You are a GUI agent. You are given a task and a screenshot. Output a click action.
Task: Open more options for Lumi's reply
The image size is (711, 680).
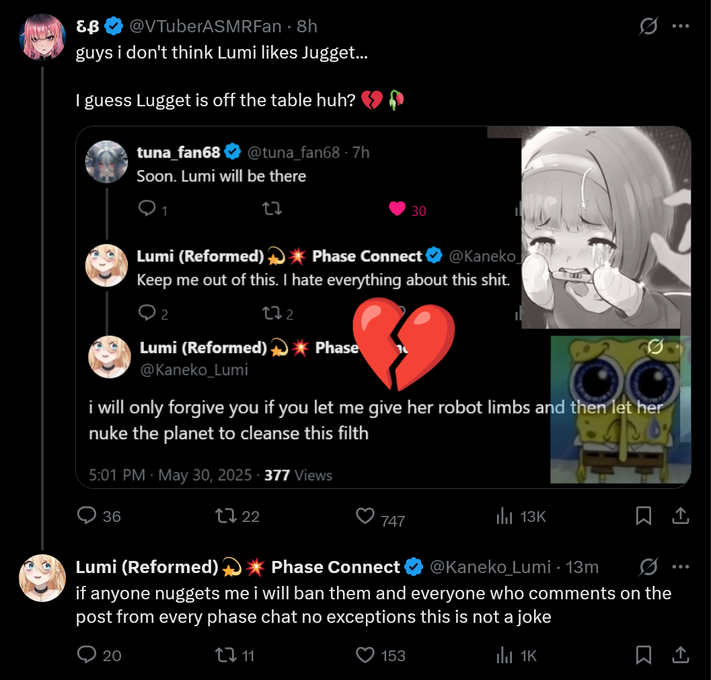681,567
